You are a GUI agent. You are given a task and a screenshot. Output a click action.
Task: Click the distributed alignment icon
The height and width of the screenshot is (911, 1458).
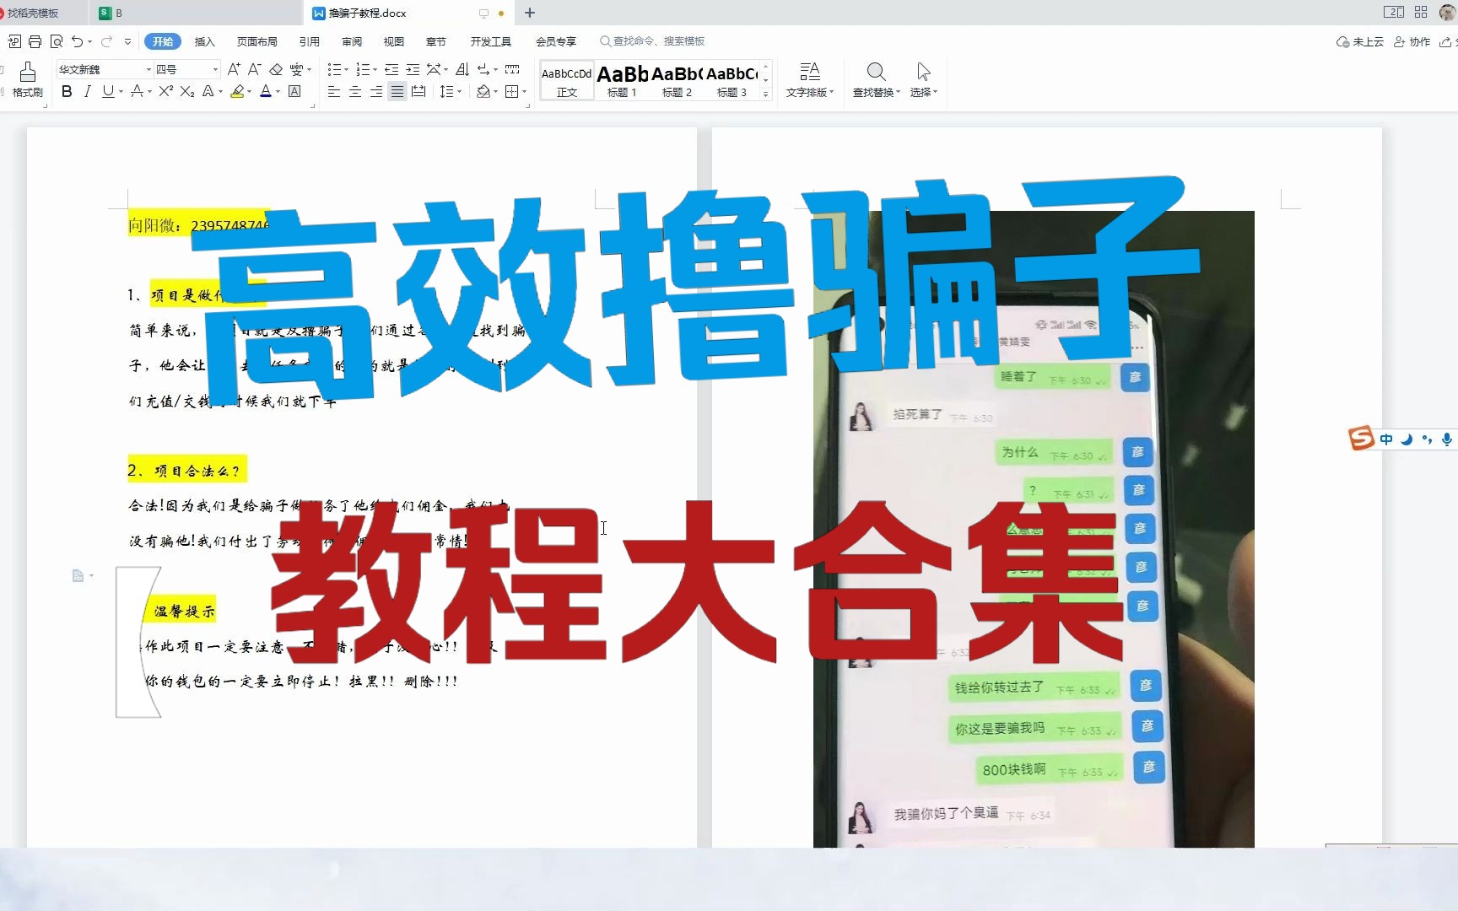pos(418,91)
